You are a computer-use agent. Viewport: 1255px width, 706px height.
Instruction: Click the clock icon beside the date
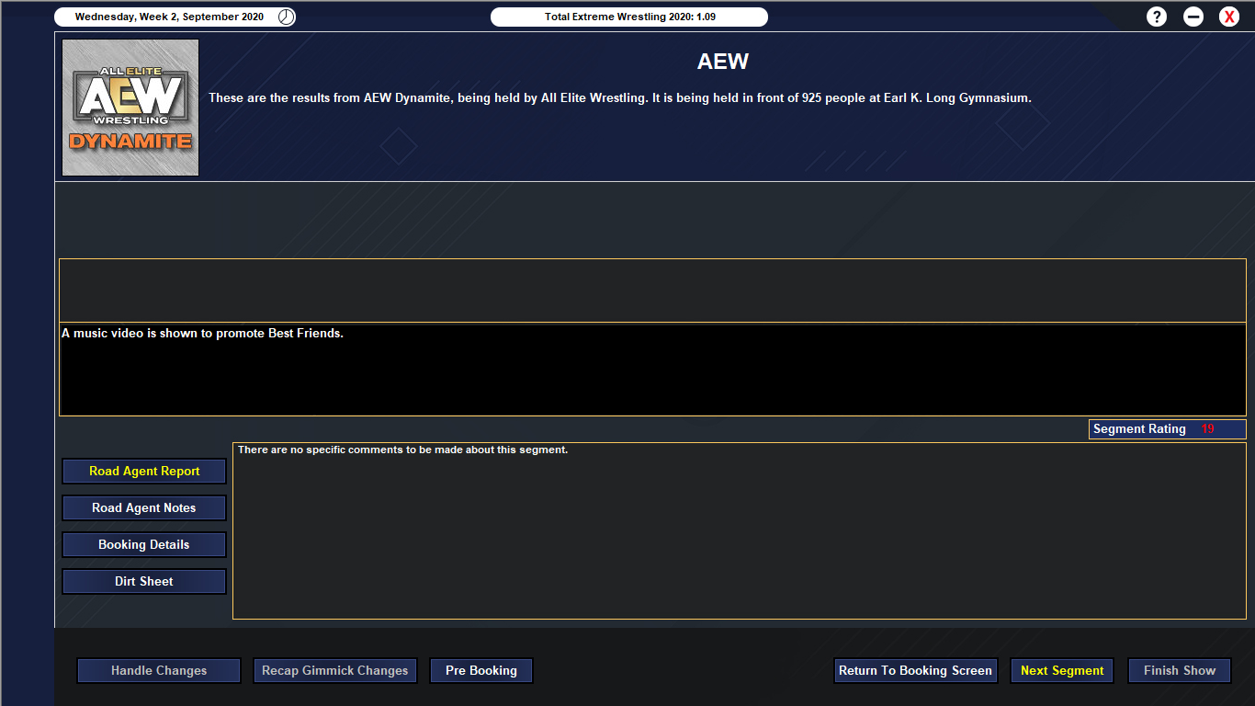[287, 17]
